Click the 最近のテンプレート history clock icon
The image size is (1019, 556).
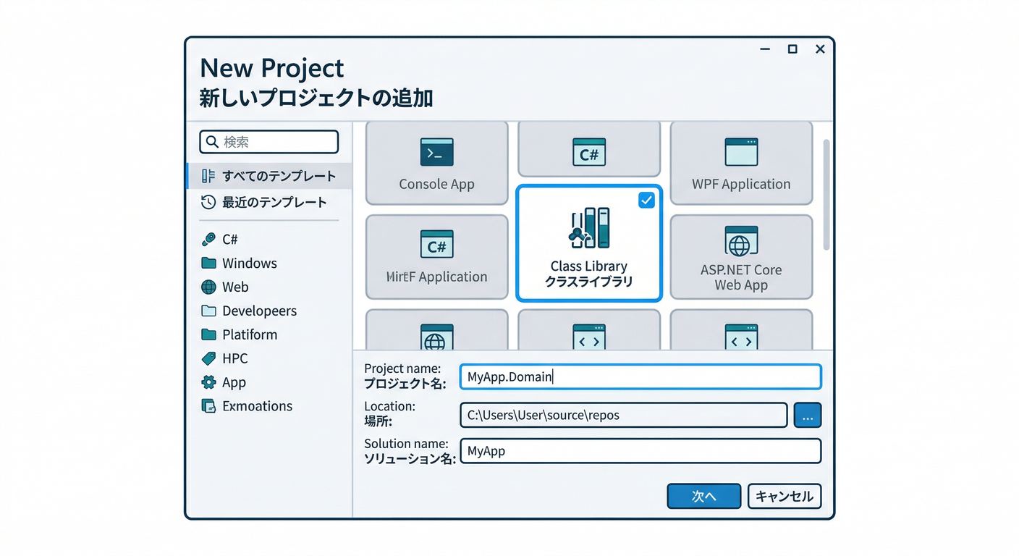pos(208,203)
